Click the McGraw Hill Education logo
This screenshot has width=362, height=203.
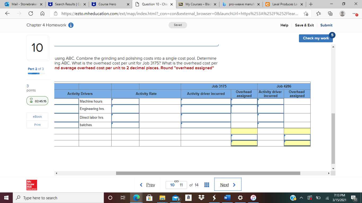click(32, 184)
